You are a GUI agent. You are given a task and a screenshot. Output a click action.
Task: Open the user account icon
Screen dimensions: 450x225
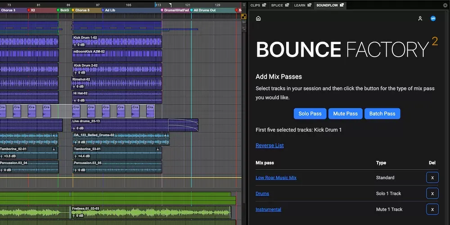tap(420, 18)
